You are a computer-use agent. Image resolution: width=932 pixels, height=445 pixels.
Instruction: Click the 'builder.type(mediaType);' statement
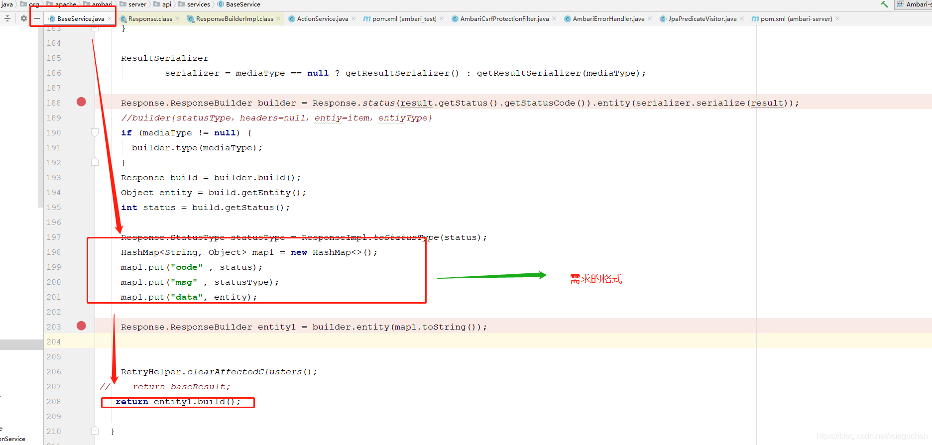click(x=197, y=148)
